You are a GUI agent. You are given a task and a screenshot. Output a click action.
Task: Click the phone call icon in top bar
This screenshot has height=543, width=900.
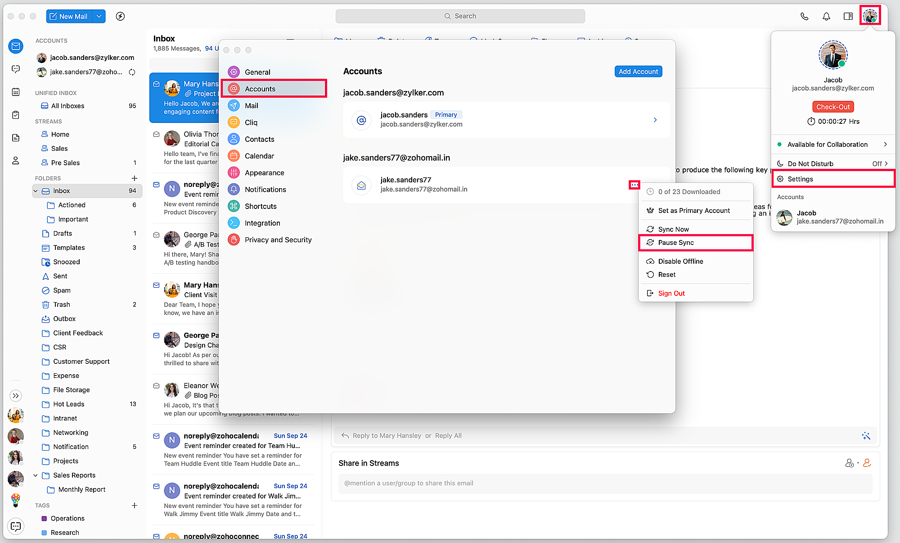804,16
